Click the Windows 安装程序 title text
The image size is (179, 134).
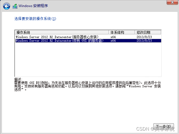[33, 6]
